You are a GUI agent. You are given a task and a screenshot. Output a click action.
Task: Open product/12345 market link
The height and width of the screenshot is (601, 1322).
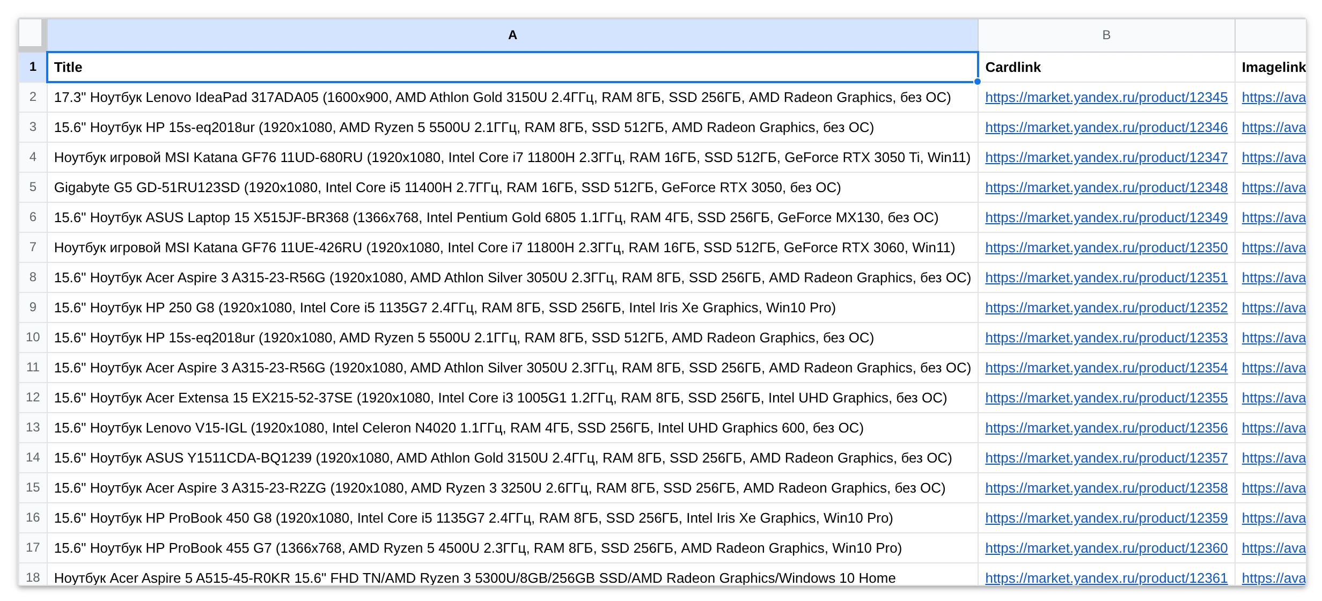[x=1106, y=97]
